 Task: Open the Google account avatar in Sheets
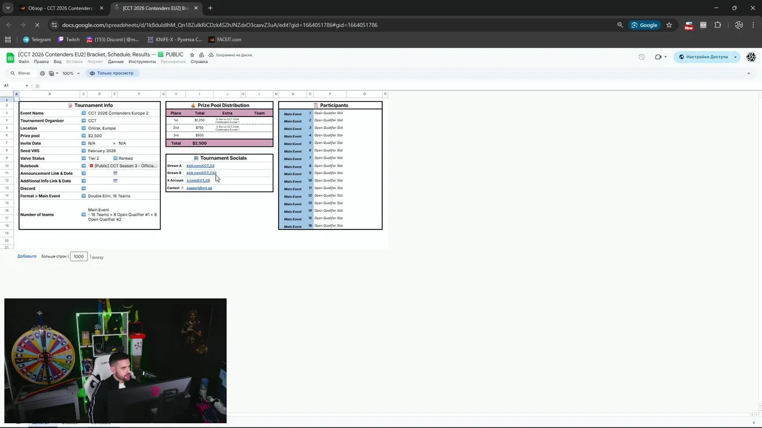(x=751, y=57)
